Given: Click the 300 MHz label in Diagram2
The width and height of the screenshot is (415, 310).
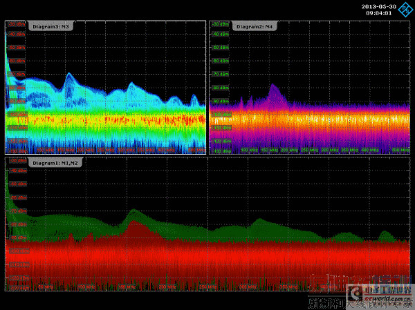Looking at the screenshot, I should point(330,149).
